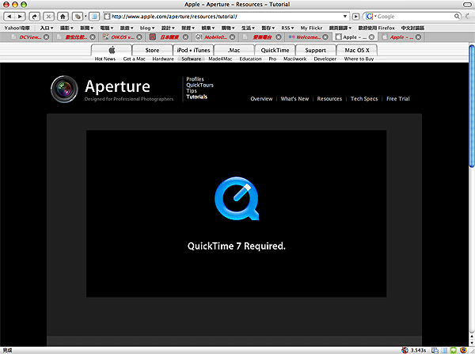The height and width of the screenshot is (354, 475).
Task: Click the status bar icon left of 3.543s
Action: [405, 350]
